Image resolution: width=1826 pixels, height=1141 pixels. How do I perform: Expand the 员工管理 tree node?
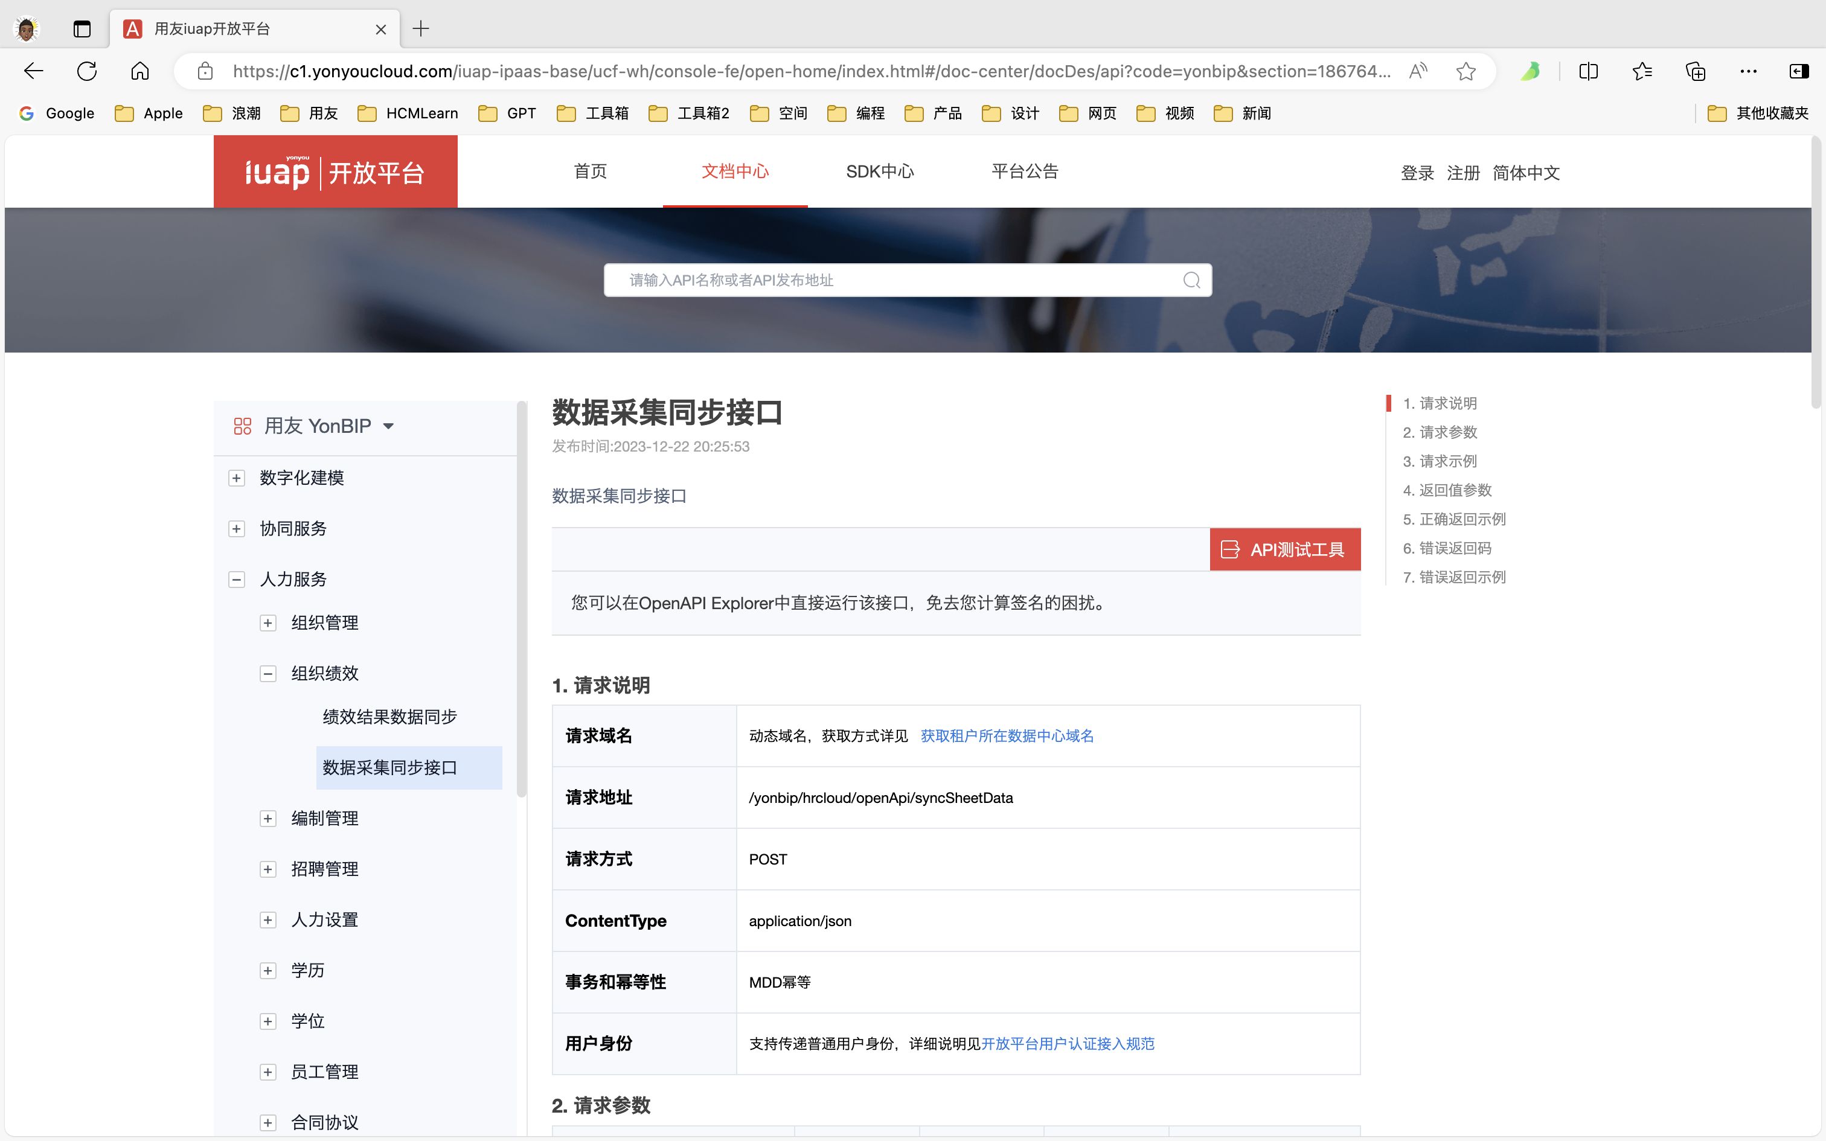[268, 1072]
